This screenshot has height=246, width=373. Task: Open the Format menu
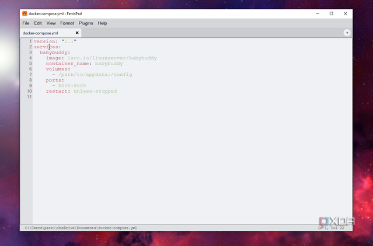pyautogui.click(x=67, y=23)
